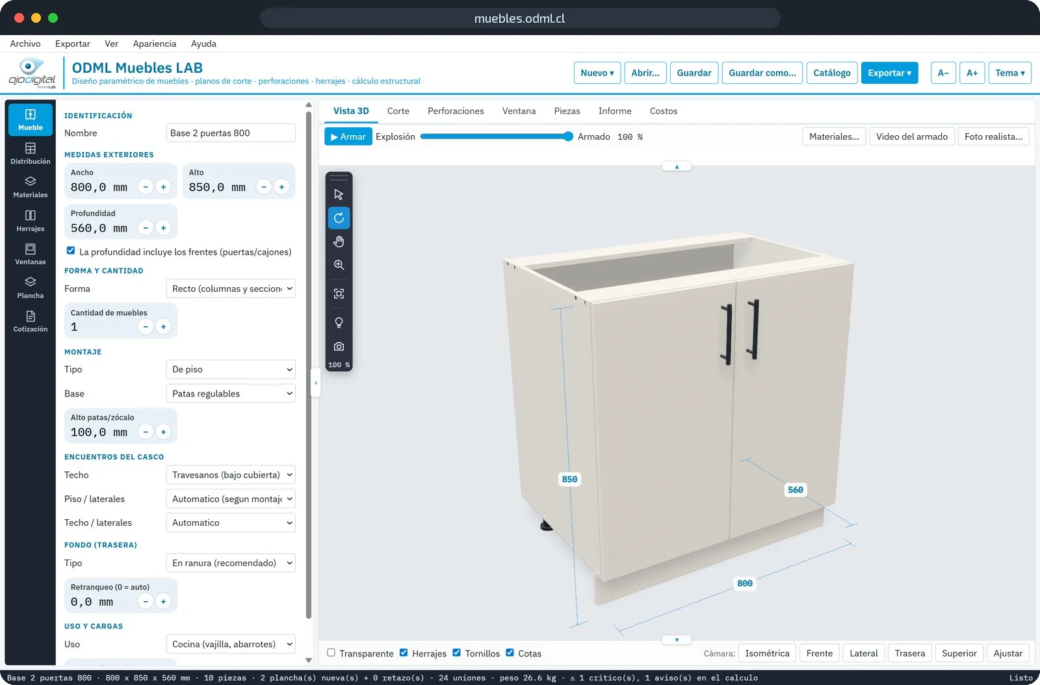Uncheck the Herrajes checkbox below the view

click(404, 653)
